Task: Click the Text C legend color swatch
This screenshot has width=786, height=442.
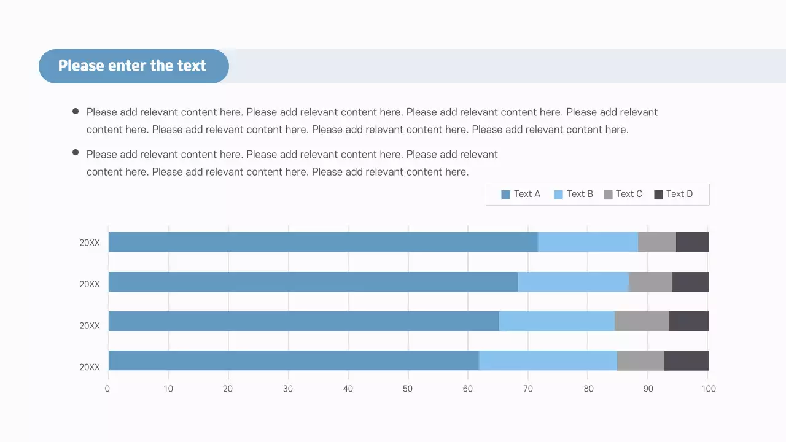Action: click(608, 195)
